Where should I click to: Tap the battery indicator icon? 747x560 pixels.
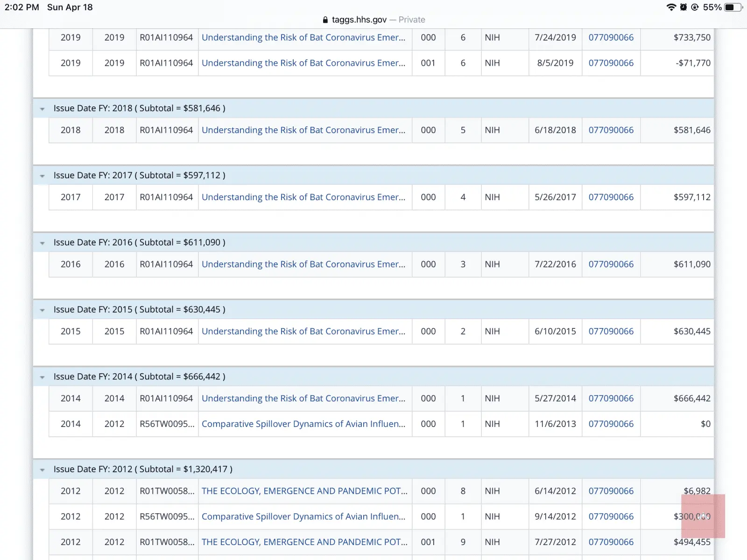732,7
